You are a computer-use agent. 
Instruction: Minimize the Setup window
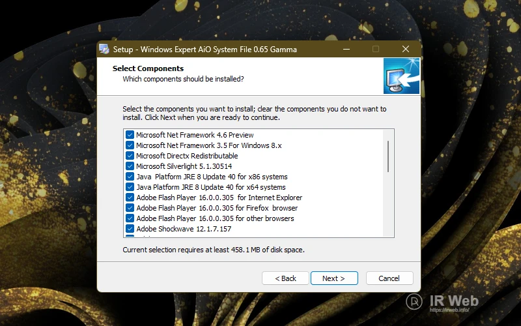(345, 50)
